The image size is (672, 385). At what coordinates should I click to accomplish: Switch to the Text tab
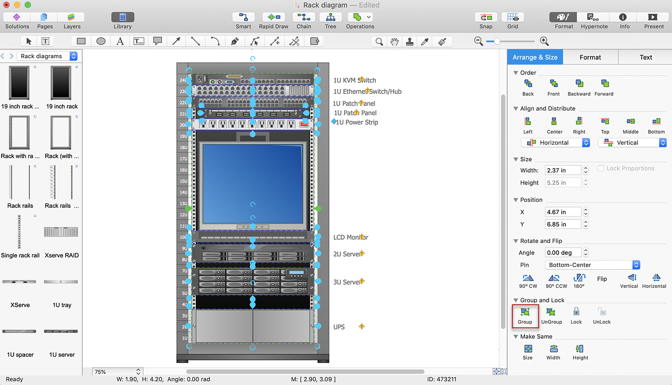(x=646, y=57)
